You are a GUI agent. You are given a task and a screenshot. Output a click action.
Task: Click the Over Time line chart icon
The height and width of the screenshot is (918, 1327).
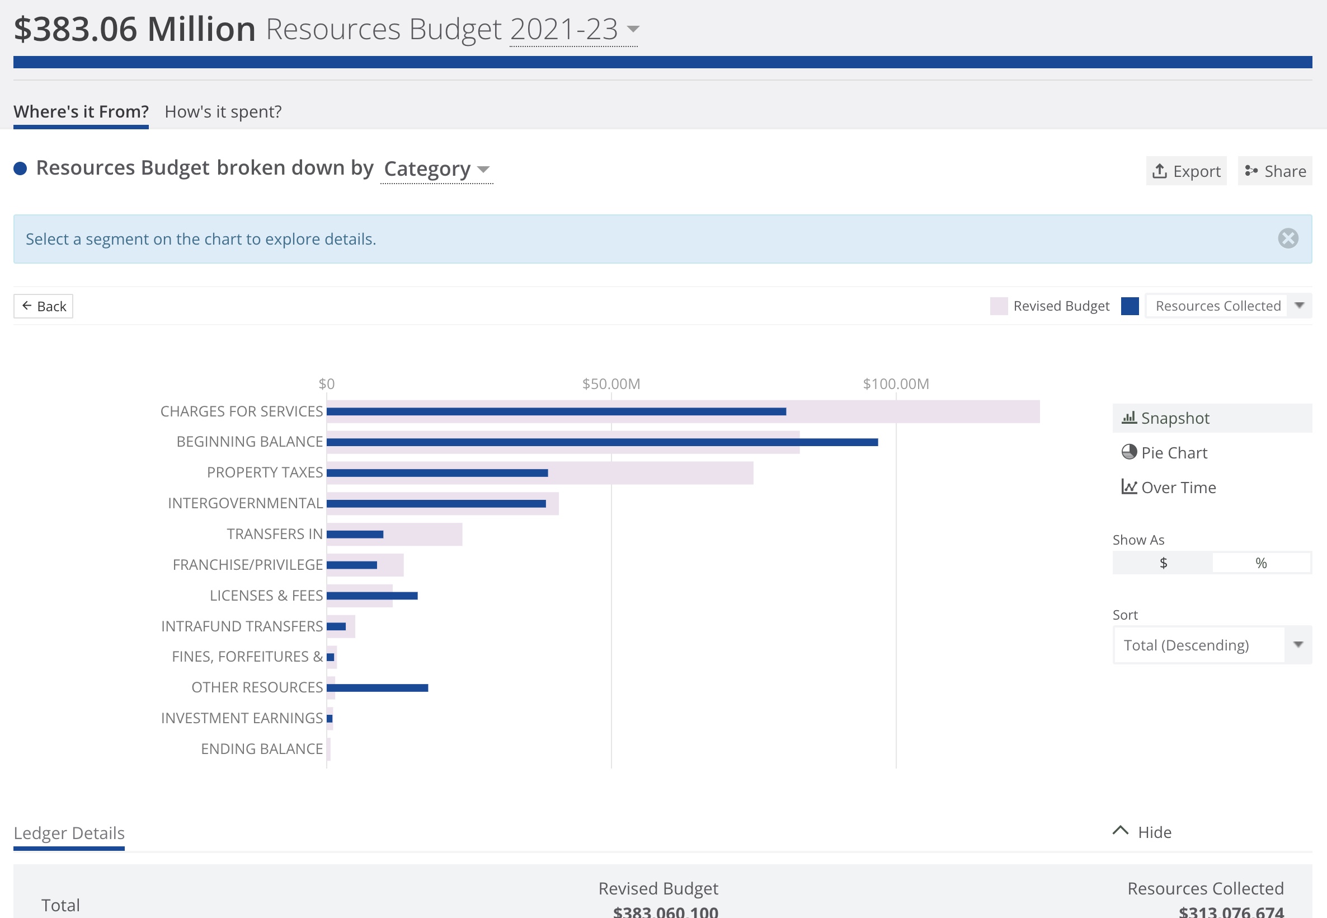[1129, 487]
